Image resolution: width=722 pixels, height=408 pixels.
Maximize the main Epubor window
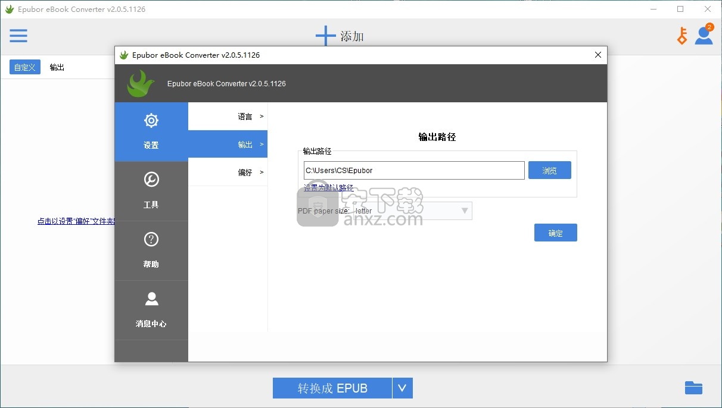680,9
